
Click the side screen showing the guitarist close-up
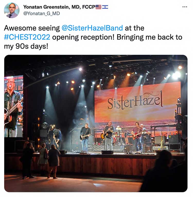click(14, 106)
